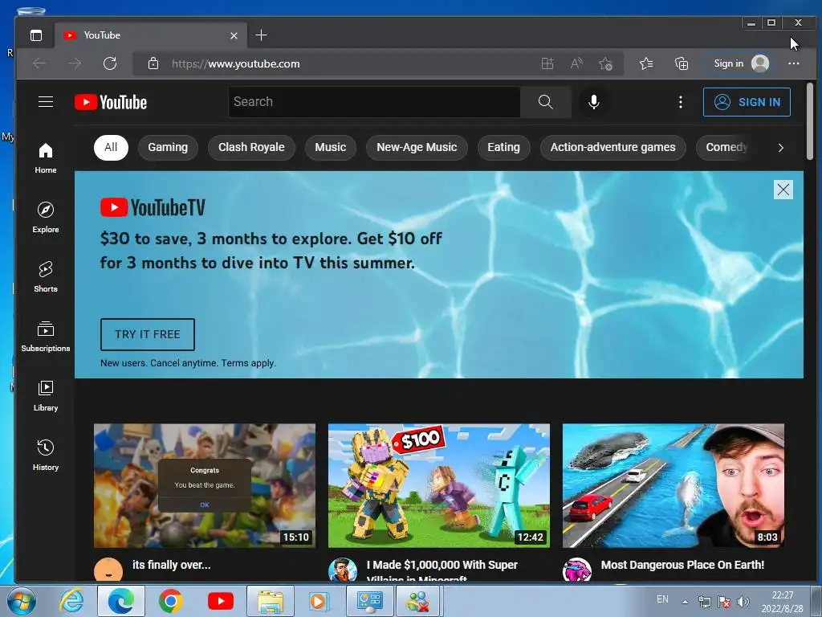822x617 pixels.
Task: Click 'Most Dangerous Place On Earth!' title
Action: (682, 565)
